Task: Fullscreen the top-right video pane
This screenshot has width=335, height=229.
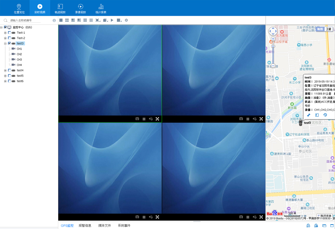Action: coord(261,119)
